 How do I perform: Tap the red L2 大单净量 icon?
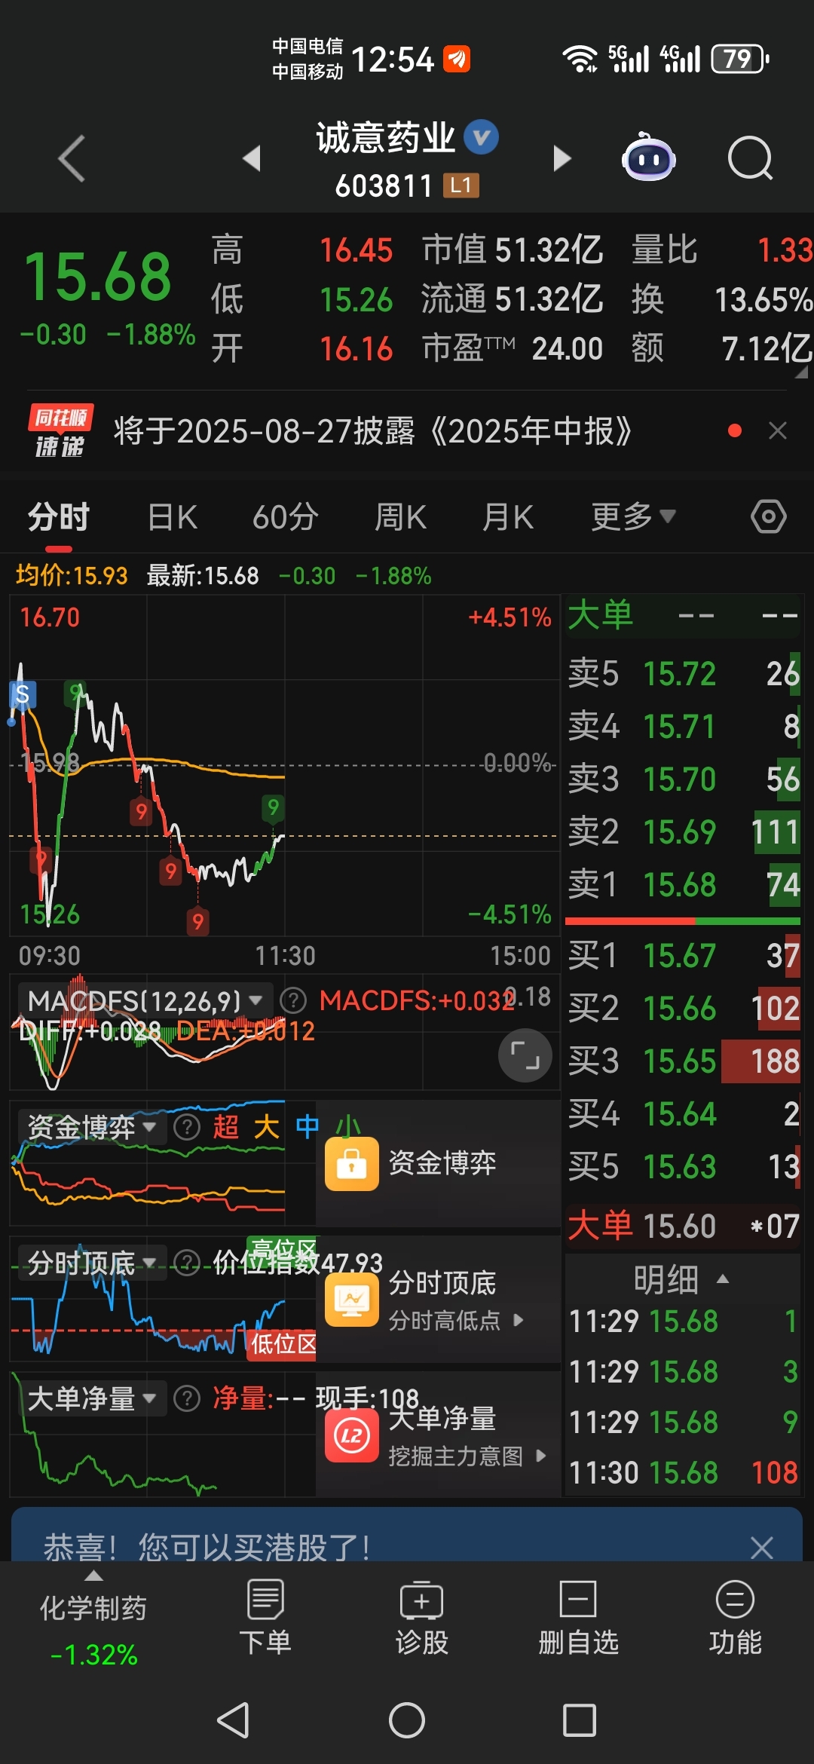(x=351, y=1435)
